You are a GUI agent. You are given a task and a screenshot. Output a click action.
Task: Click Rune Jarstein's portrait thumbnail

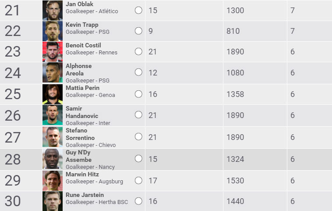(x=53, y=201)
